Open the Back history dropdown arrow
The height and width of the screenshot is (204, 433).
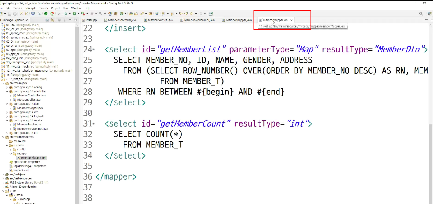196,14
